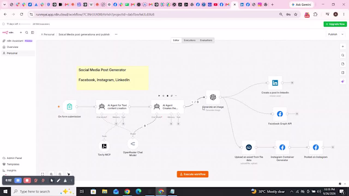Select the recorder cursor pointer tool
The width and height of the screenshot is (349, 196).
[x=51, y=180]
